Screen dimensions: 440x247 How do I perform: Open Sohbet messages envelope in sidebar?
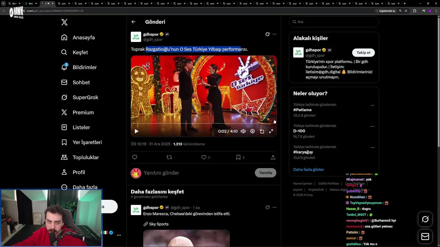tap(76, 82)
